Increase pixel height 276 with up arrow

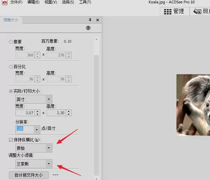(68, 53)
